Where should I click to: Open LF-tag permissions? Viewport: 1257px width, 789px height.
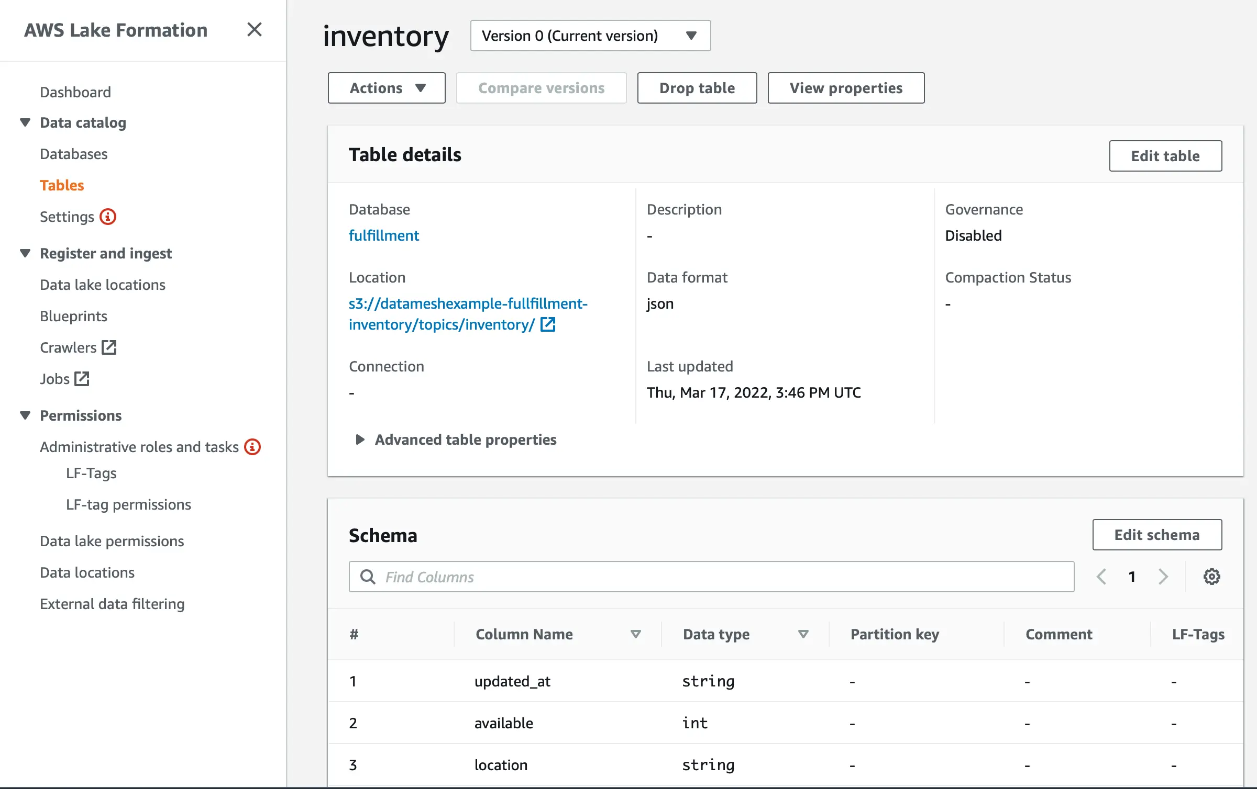click(128, 504)
